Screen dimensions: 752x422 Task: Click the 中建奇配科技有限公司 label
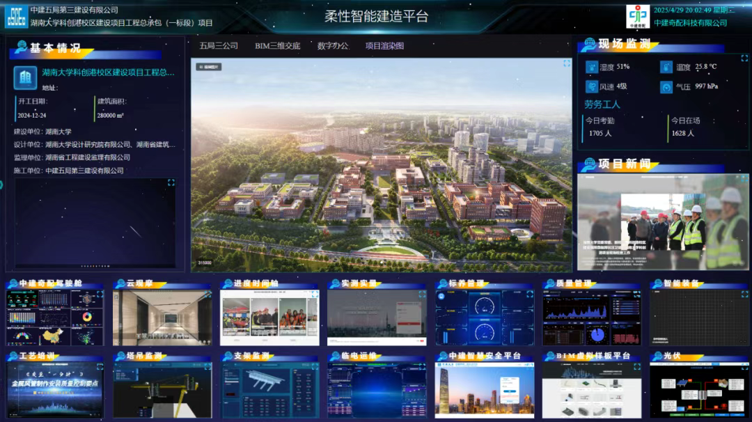click(x=691, y=23)
